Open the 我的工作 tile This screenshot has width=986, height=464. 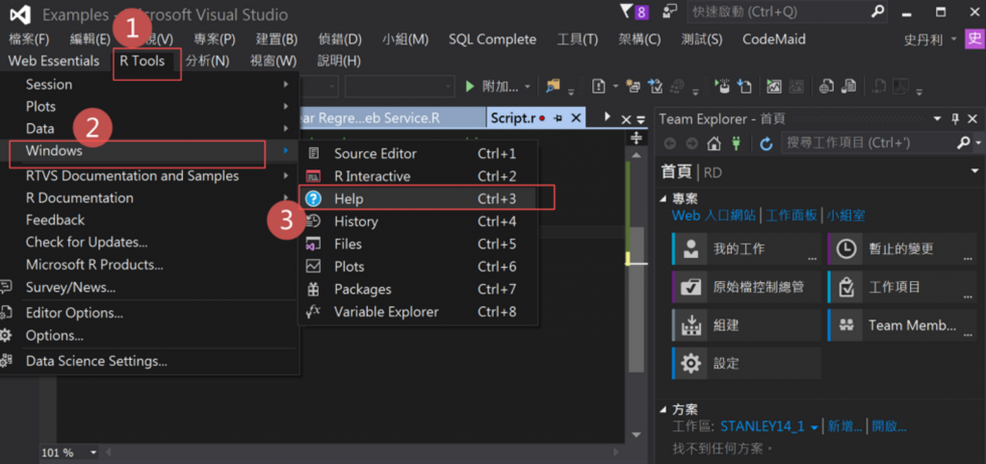click(x=746, y=248)
